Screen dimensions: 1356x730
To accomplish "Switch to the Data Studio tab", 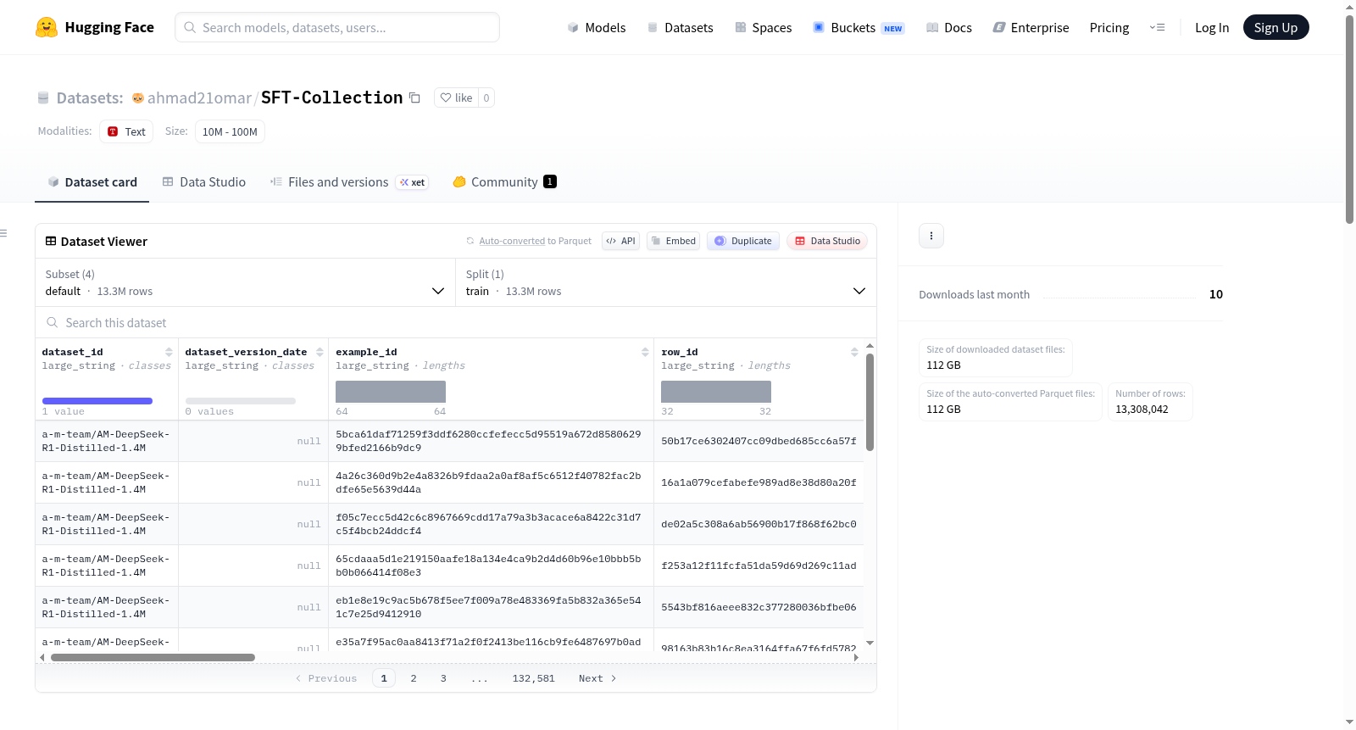I will click(x=203, y=181).
